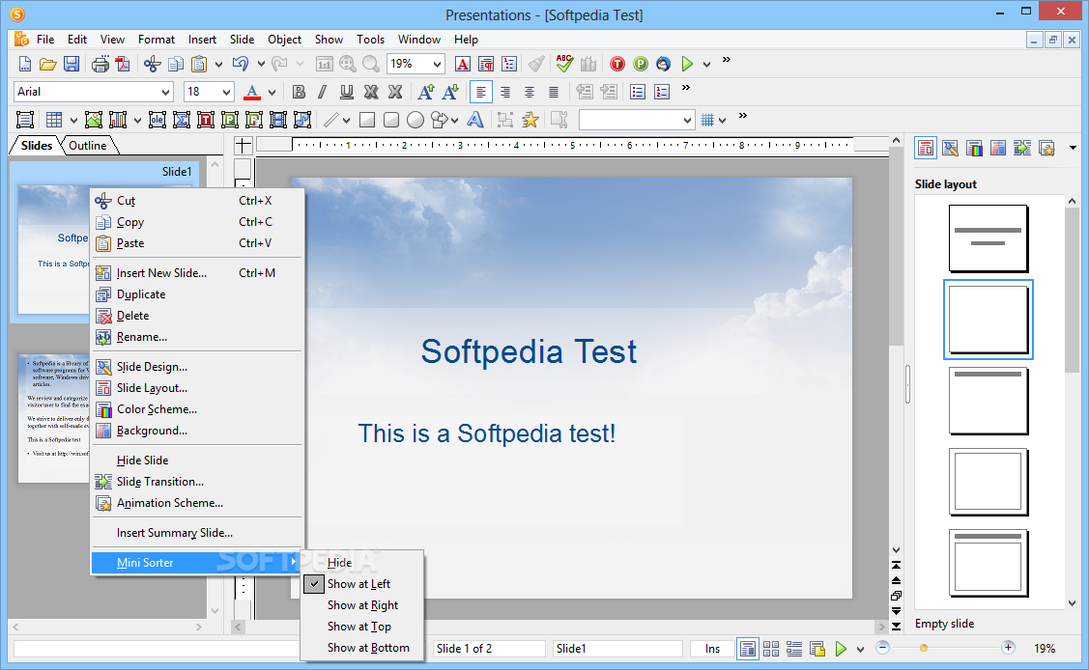Open TextMaker via red T icon

(616, 64)
